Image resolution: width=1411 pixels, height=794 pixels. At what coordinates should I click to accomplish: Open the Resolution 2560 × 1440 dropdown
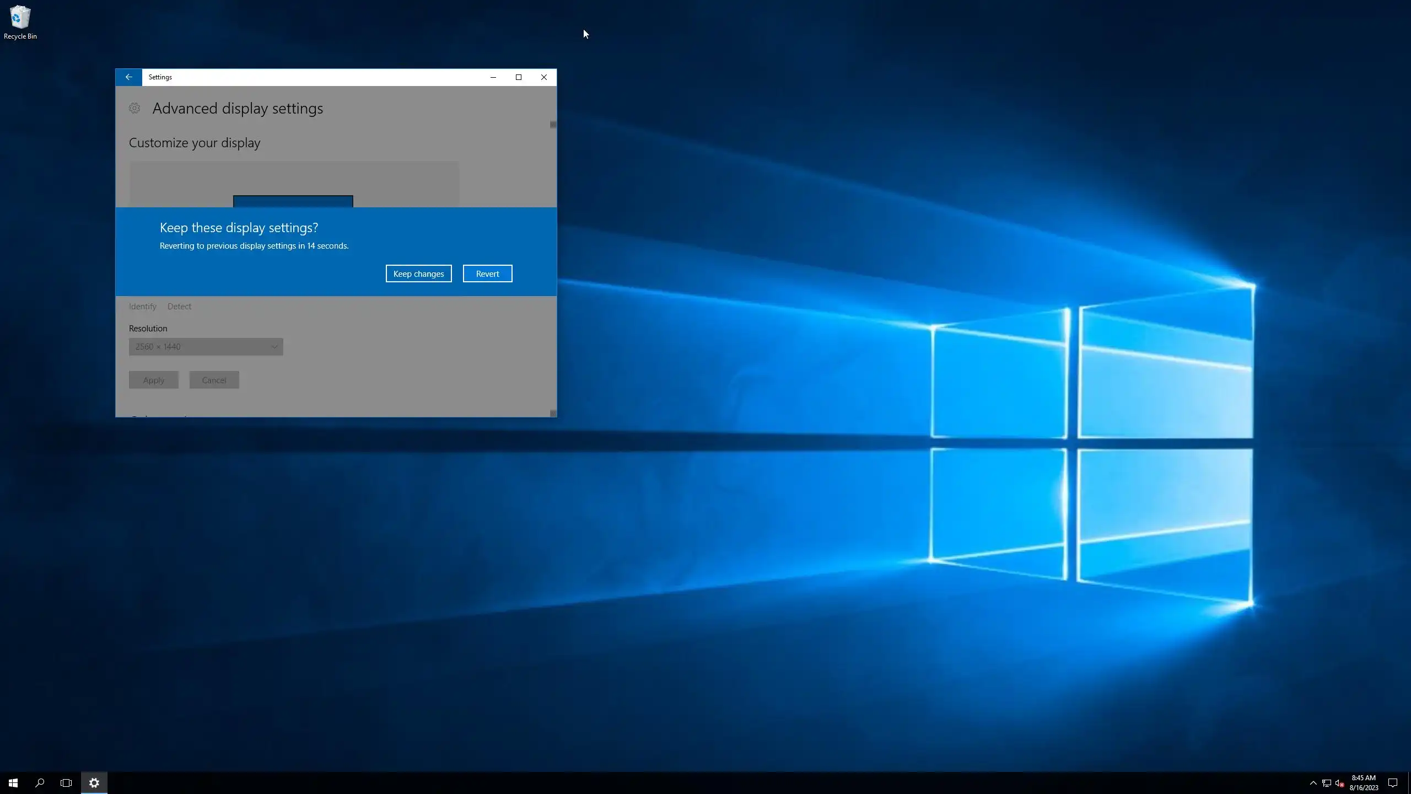point(206,347)
